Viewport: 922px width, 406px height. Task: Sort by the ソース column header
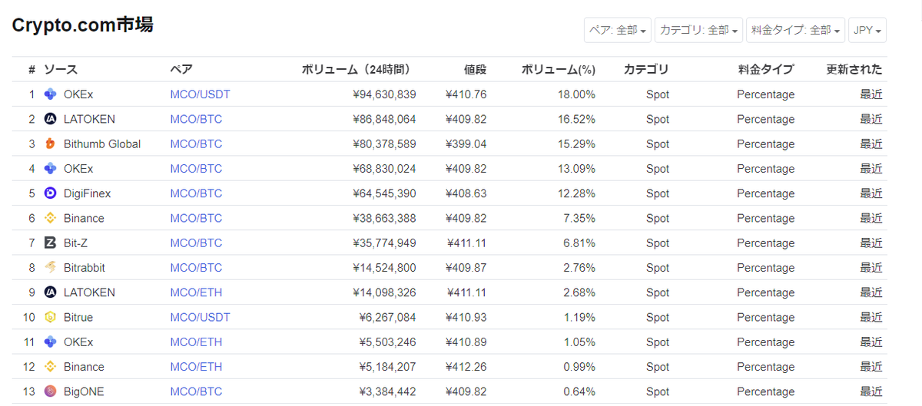coord(61,69)
